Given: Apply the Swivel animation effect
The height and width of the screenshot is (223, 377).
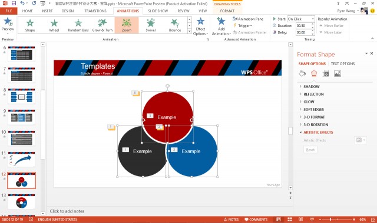Looking at the screenshot, I should click(x=151, y=25).
